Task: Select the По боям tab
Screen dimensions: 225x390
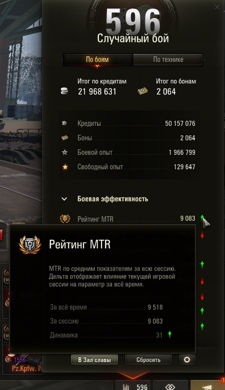Action: (97, 59)
